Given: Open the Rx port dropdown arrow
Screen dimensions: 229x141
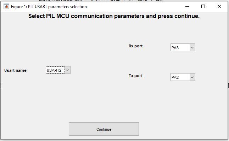Looking at the screenshot, I should [x=192, y=47].
